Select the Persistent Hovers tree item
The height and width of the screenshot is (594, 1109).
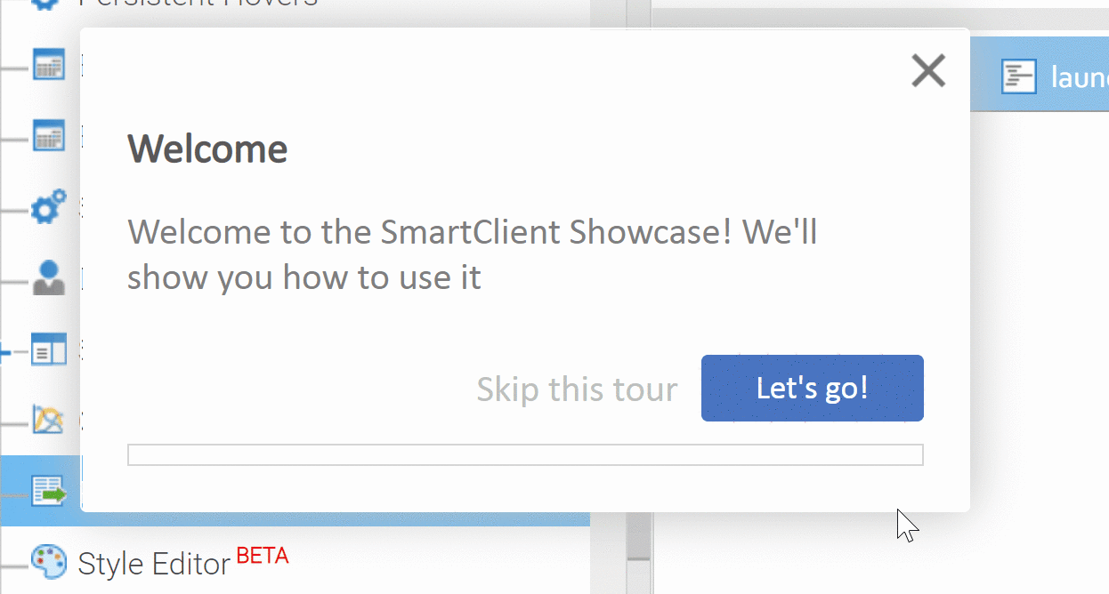(x=198, y=3)
